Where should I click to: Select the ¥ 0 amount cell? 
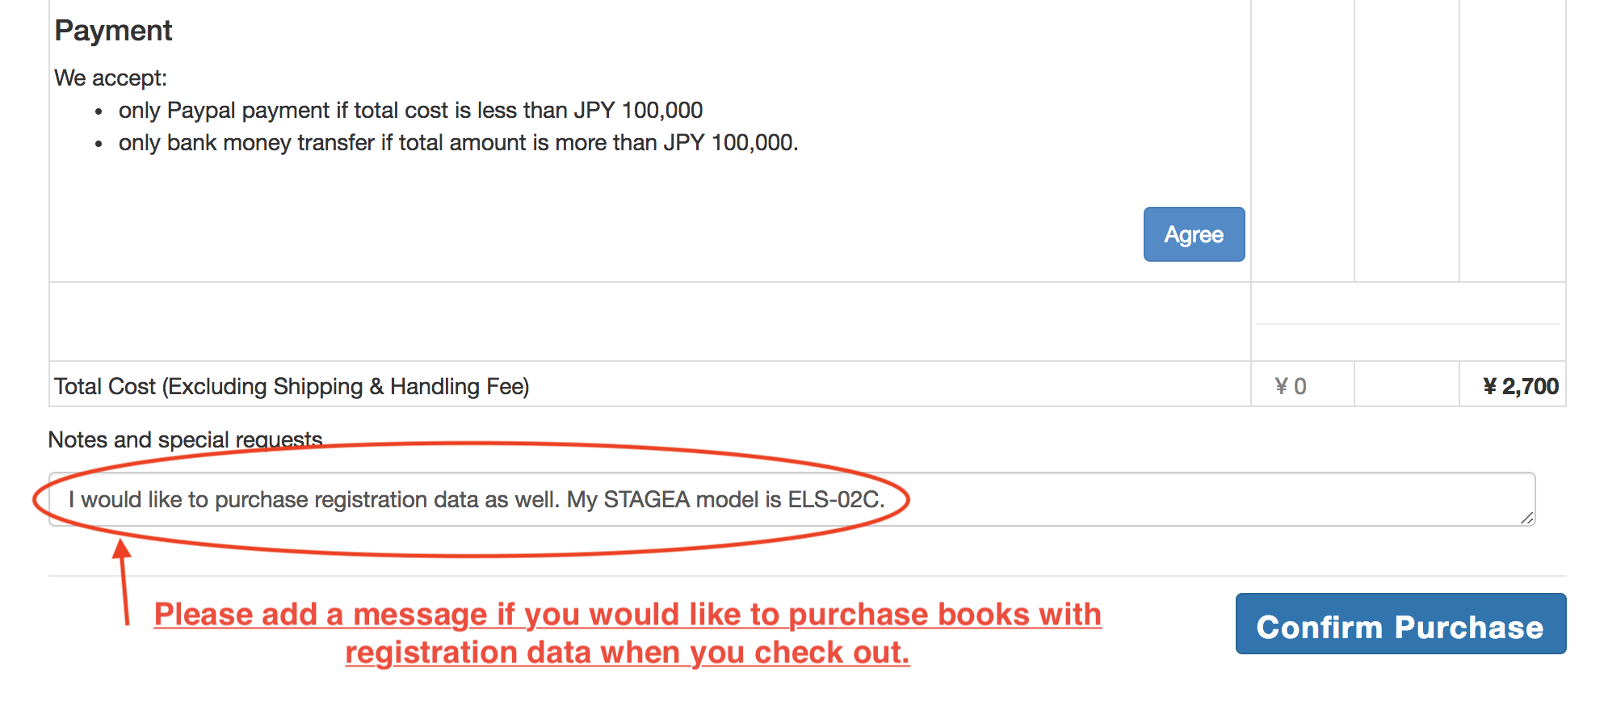(1290, 387)
